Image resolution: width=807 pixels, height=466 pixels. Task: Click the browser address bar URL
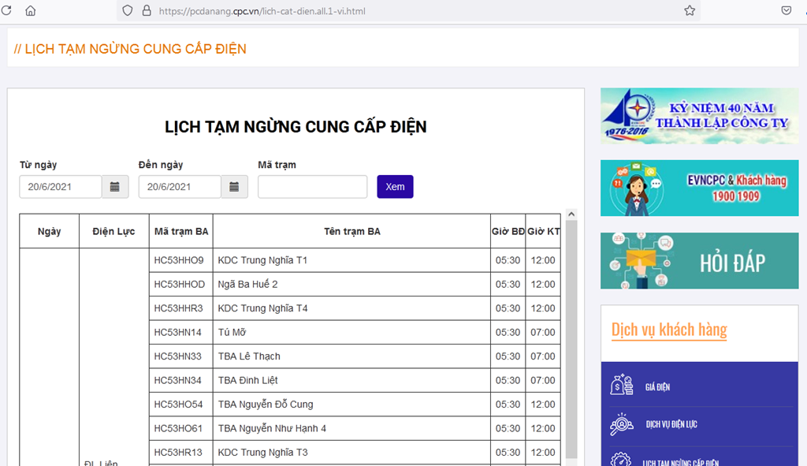click(262, 11)
